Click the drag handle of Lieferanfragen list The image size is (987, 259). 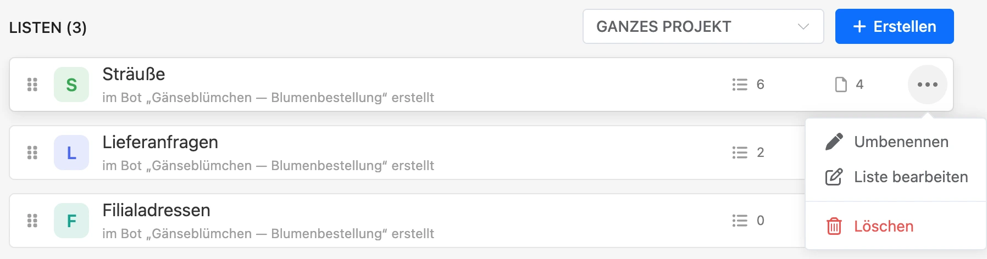tap(32, 153)
